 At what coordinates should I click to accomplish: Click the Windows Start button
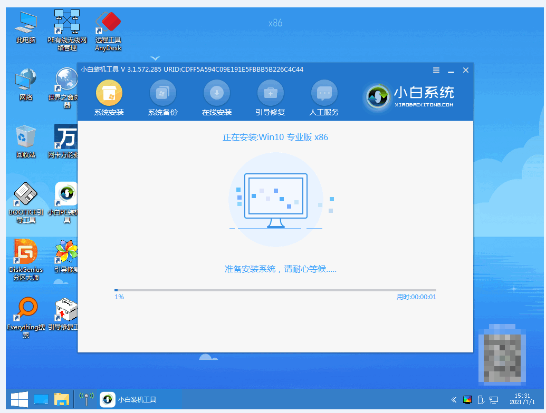point(20,399)
